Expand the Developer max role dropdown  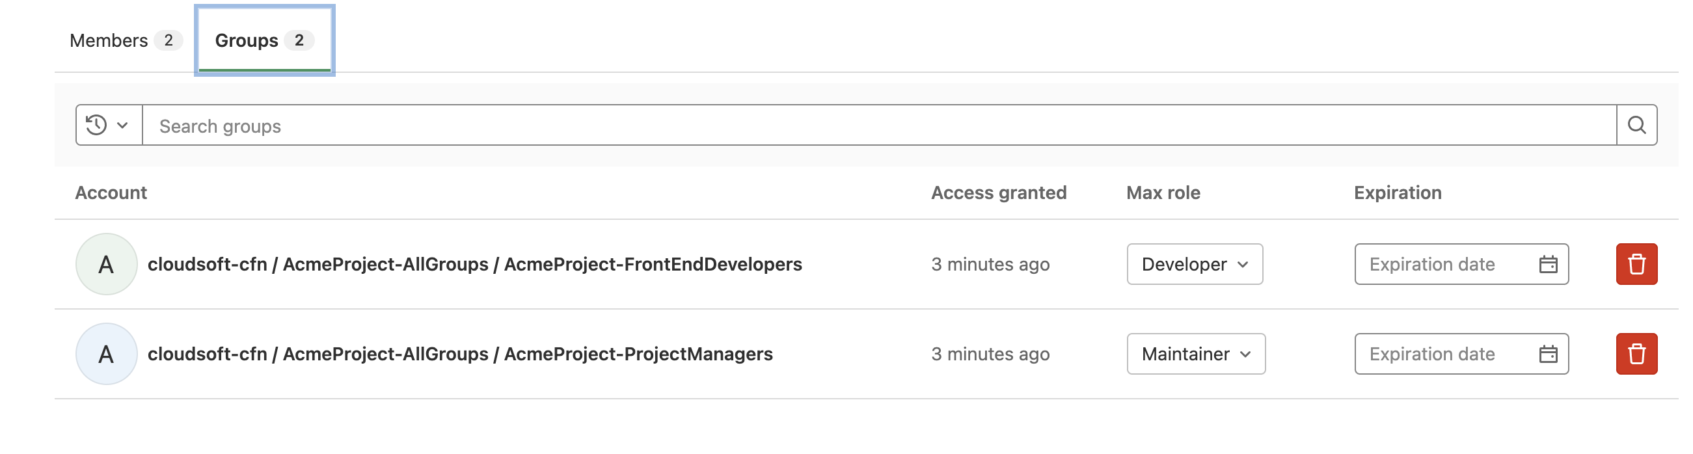pos(1195,264)
